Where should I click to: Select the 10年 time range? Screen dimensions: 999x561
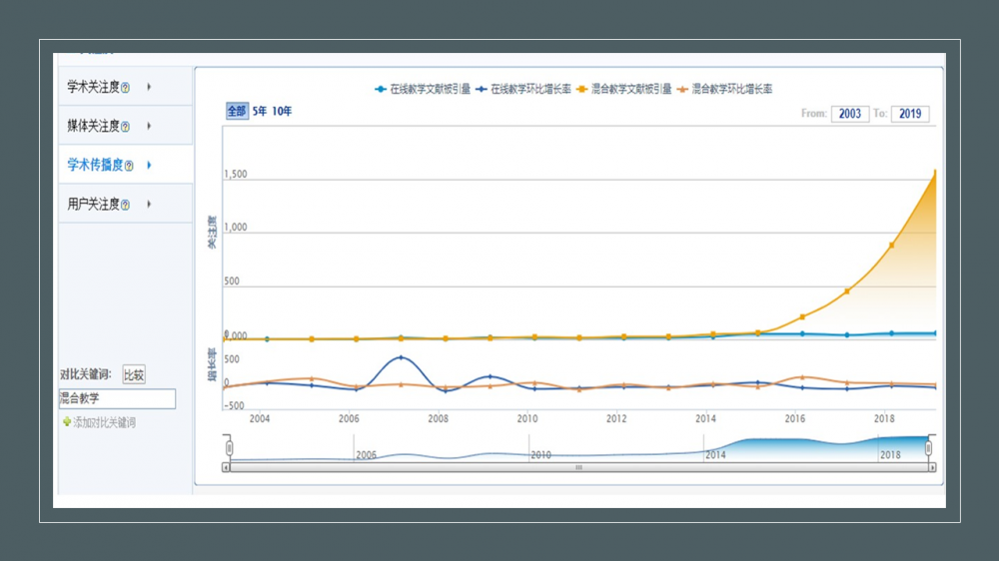tap(282, 111)
